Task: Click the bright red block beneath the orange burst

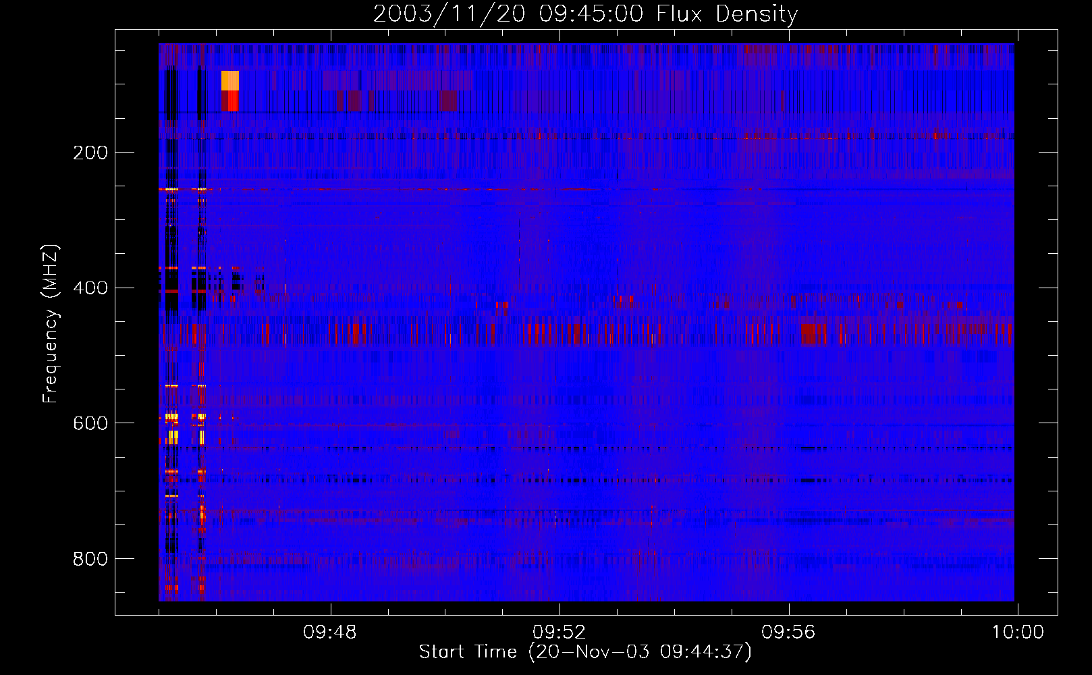Action: click(233, 101)
